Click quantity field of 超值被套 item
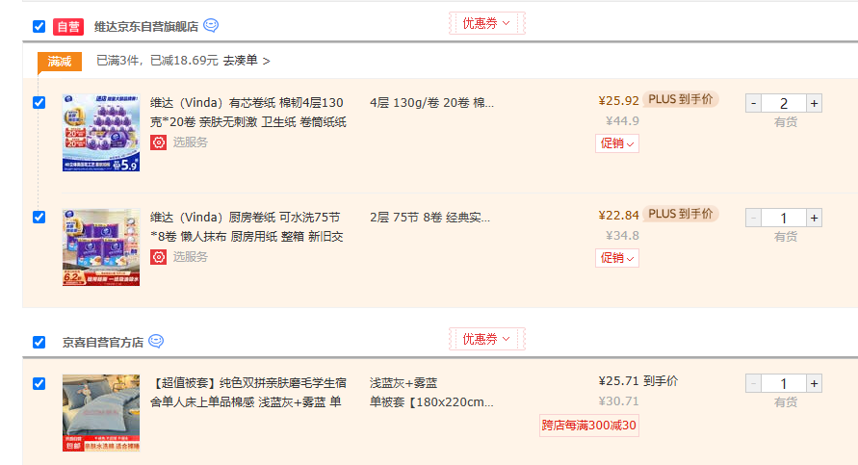 pyautogui.click(x=784, y=383)
